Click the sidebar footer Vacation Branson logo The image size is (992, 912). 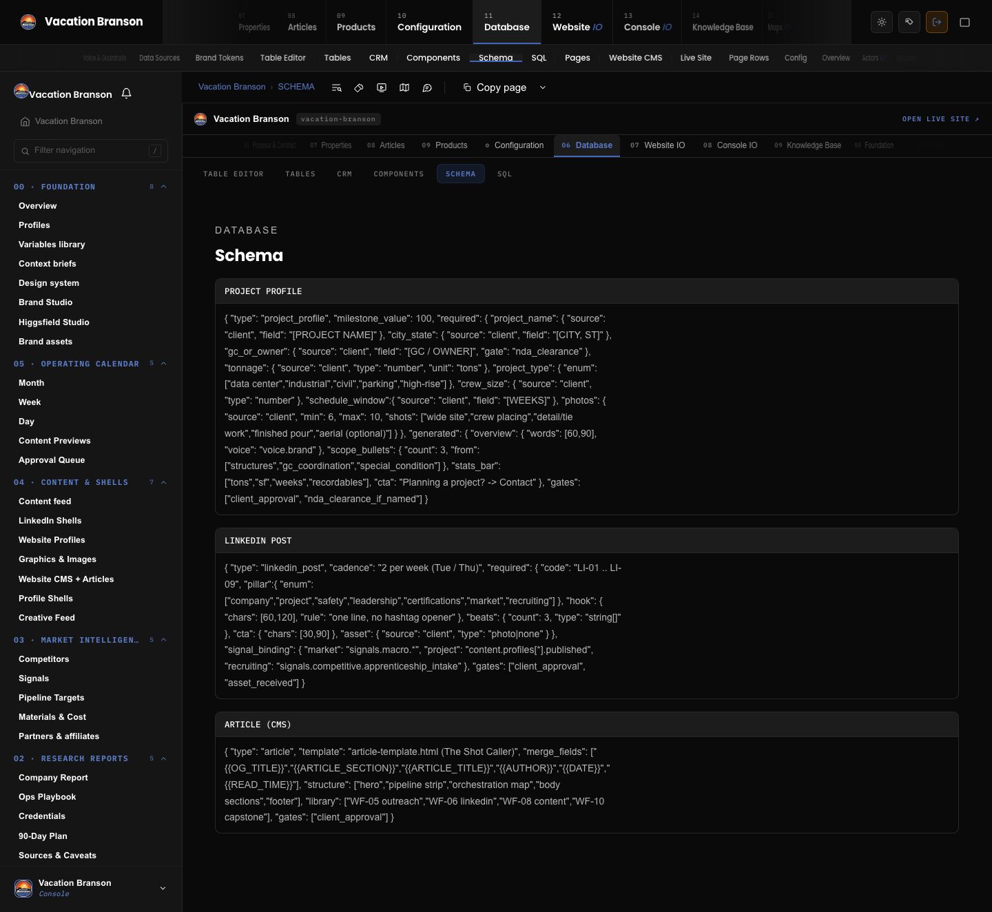23,888
